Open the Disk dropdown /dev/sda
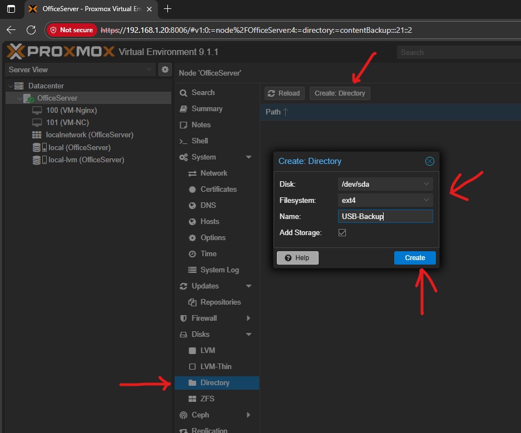Viewport: 521px width, 433px height. 385,184
